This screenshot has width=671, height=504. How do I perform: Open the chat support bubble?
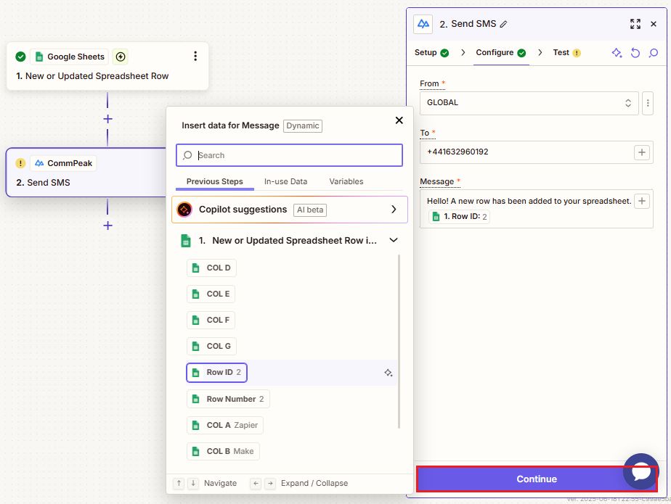(x=641, y=471)
